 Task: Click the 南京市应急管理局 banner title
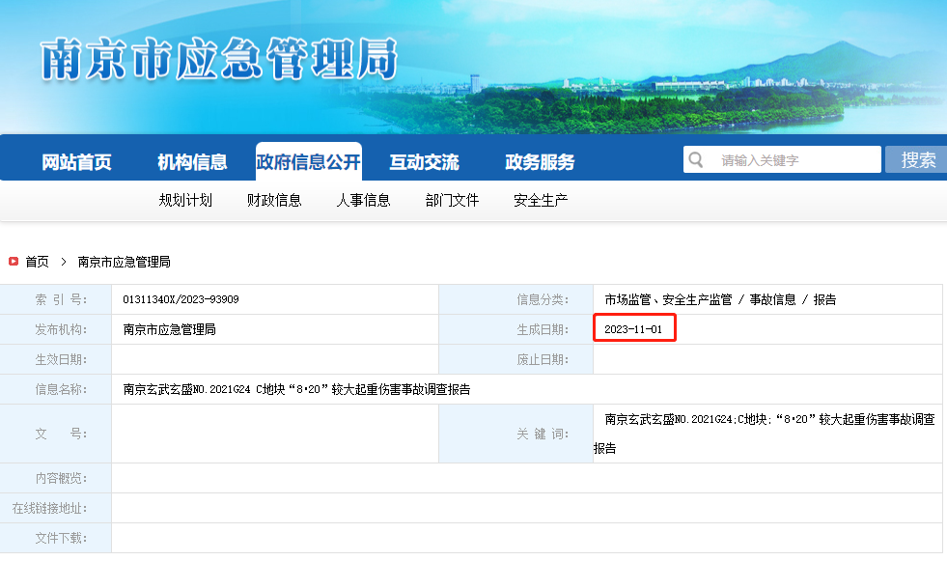click(x=218, y=59)
